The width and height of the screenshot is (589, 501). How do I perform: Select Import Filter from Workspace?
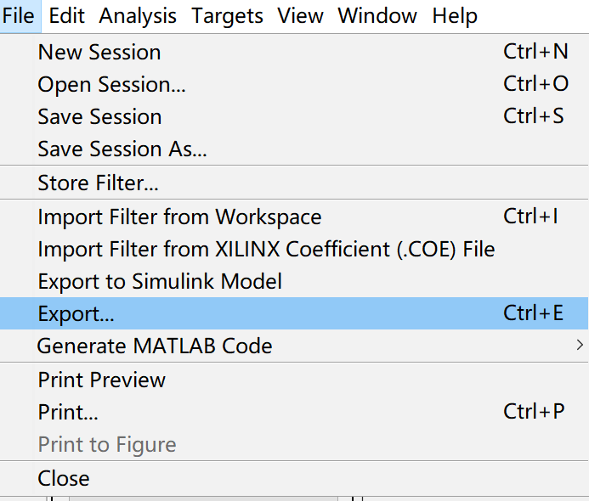pyautogui.click(x=179, y=217)
